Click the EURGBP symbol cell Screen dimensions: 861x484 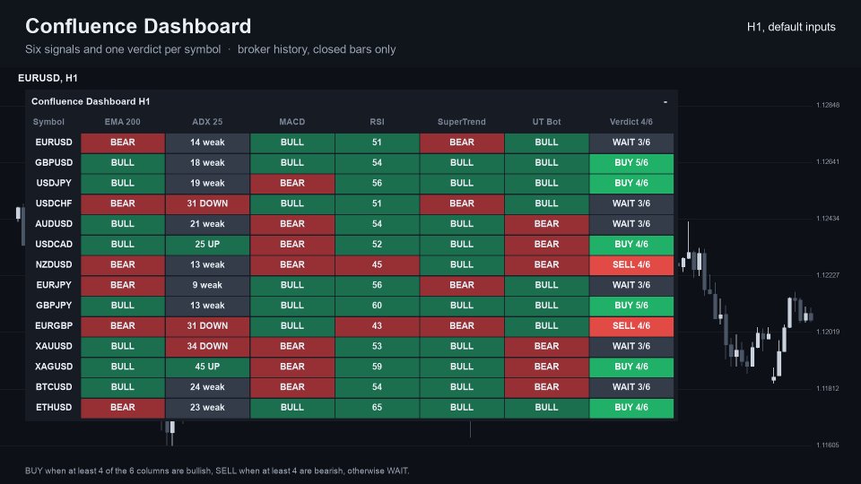click(x=53, y=325)
